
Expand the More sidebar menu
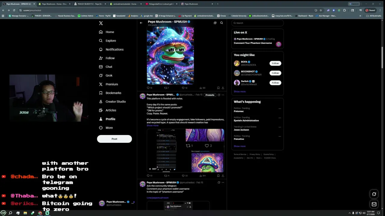click(x=106, y=128)
